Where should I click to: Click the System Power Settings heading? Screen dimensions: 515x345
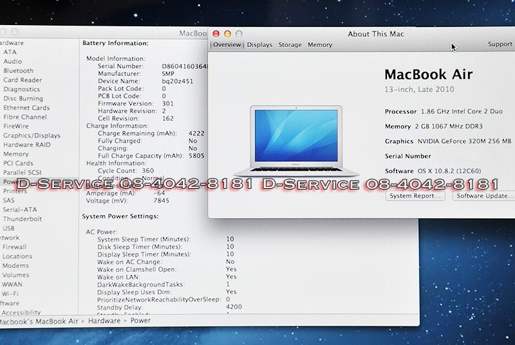click(x=120, y=217)
